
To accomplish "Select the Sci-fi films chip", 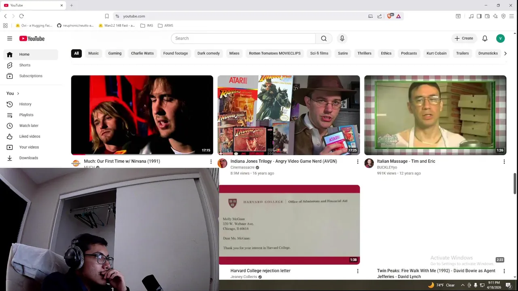I will [319, 53].
